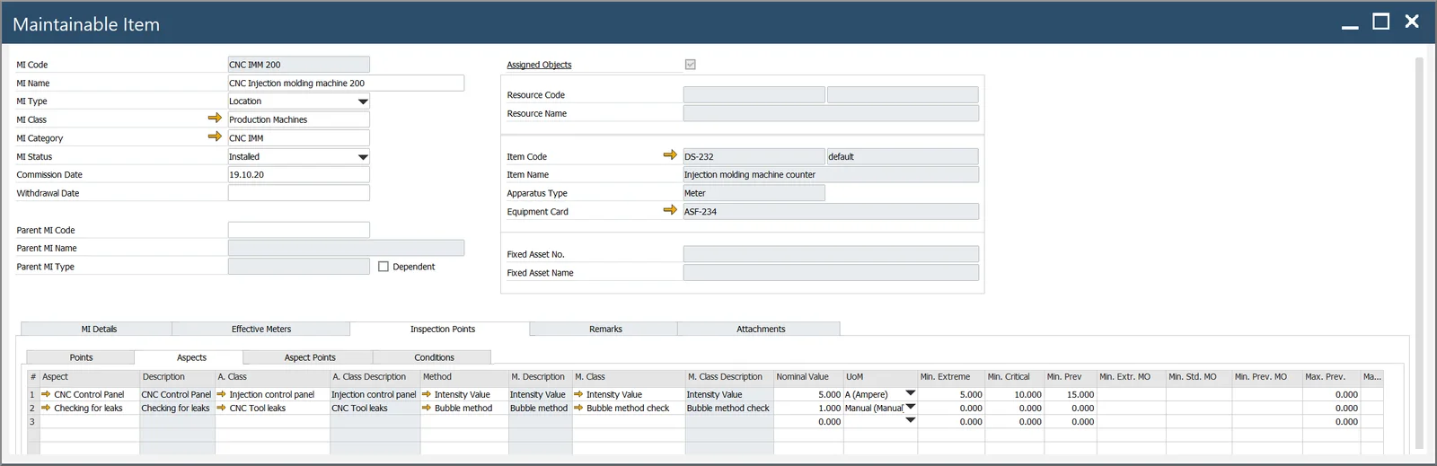1437x466 pixels.
Task: Open link arrow for Bubble method check
Action: point(578,408)
